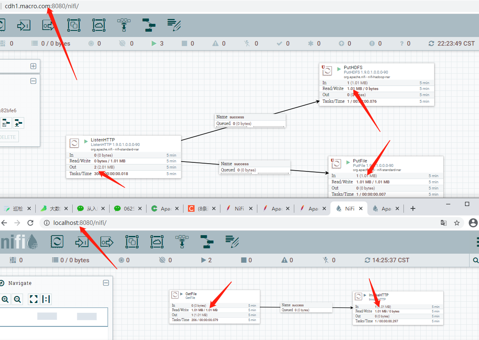Select the ListenHTTP processor
This screenshot has width=479, height=340.
[x=124, y=157]
